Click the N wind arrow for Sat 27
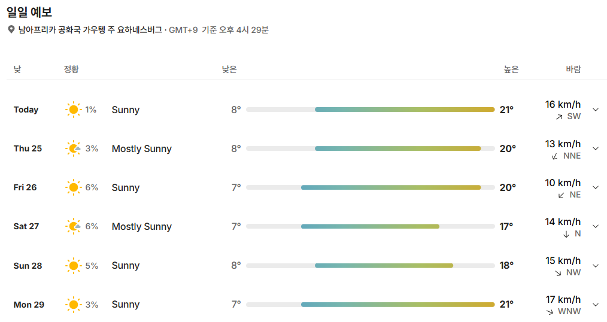Screen dimensions: 607x322 (566, 234)
